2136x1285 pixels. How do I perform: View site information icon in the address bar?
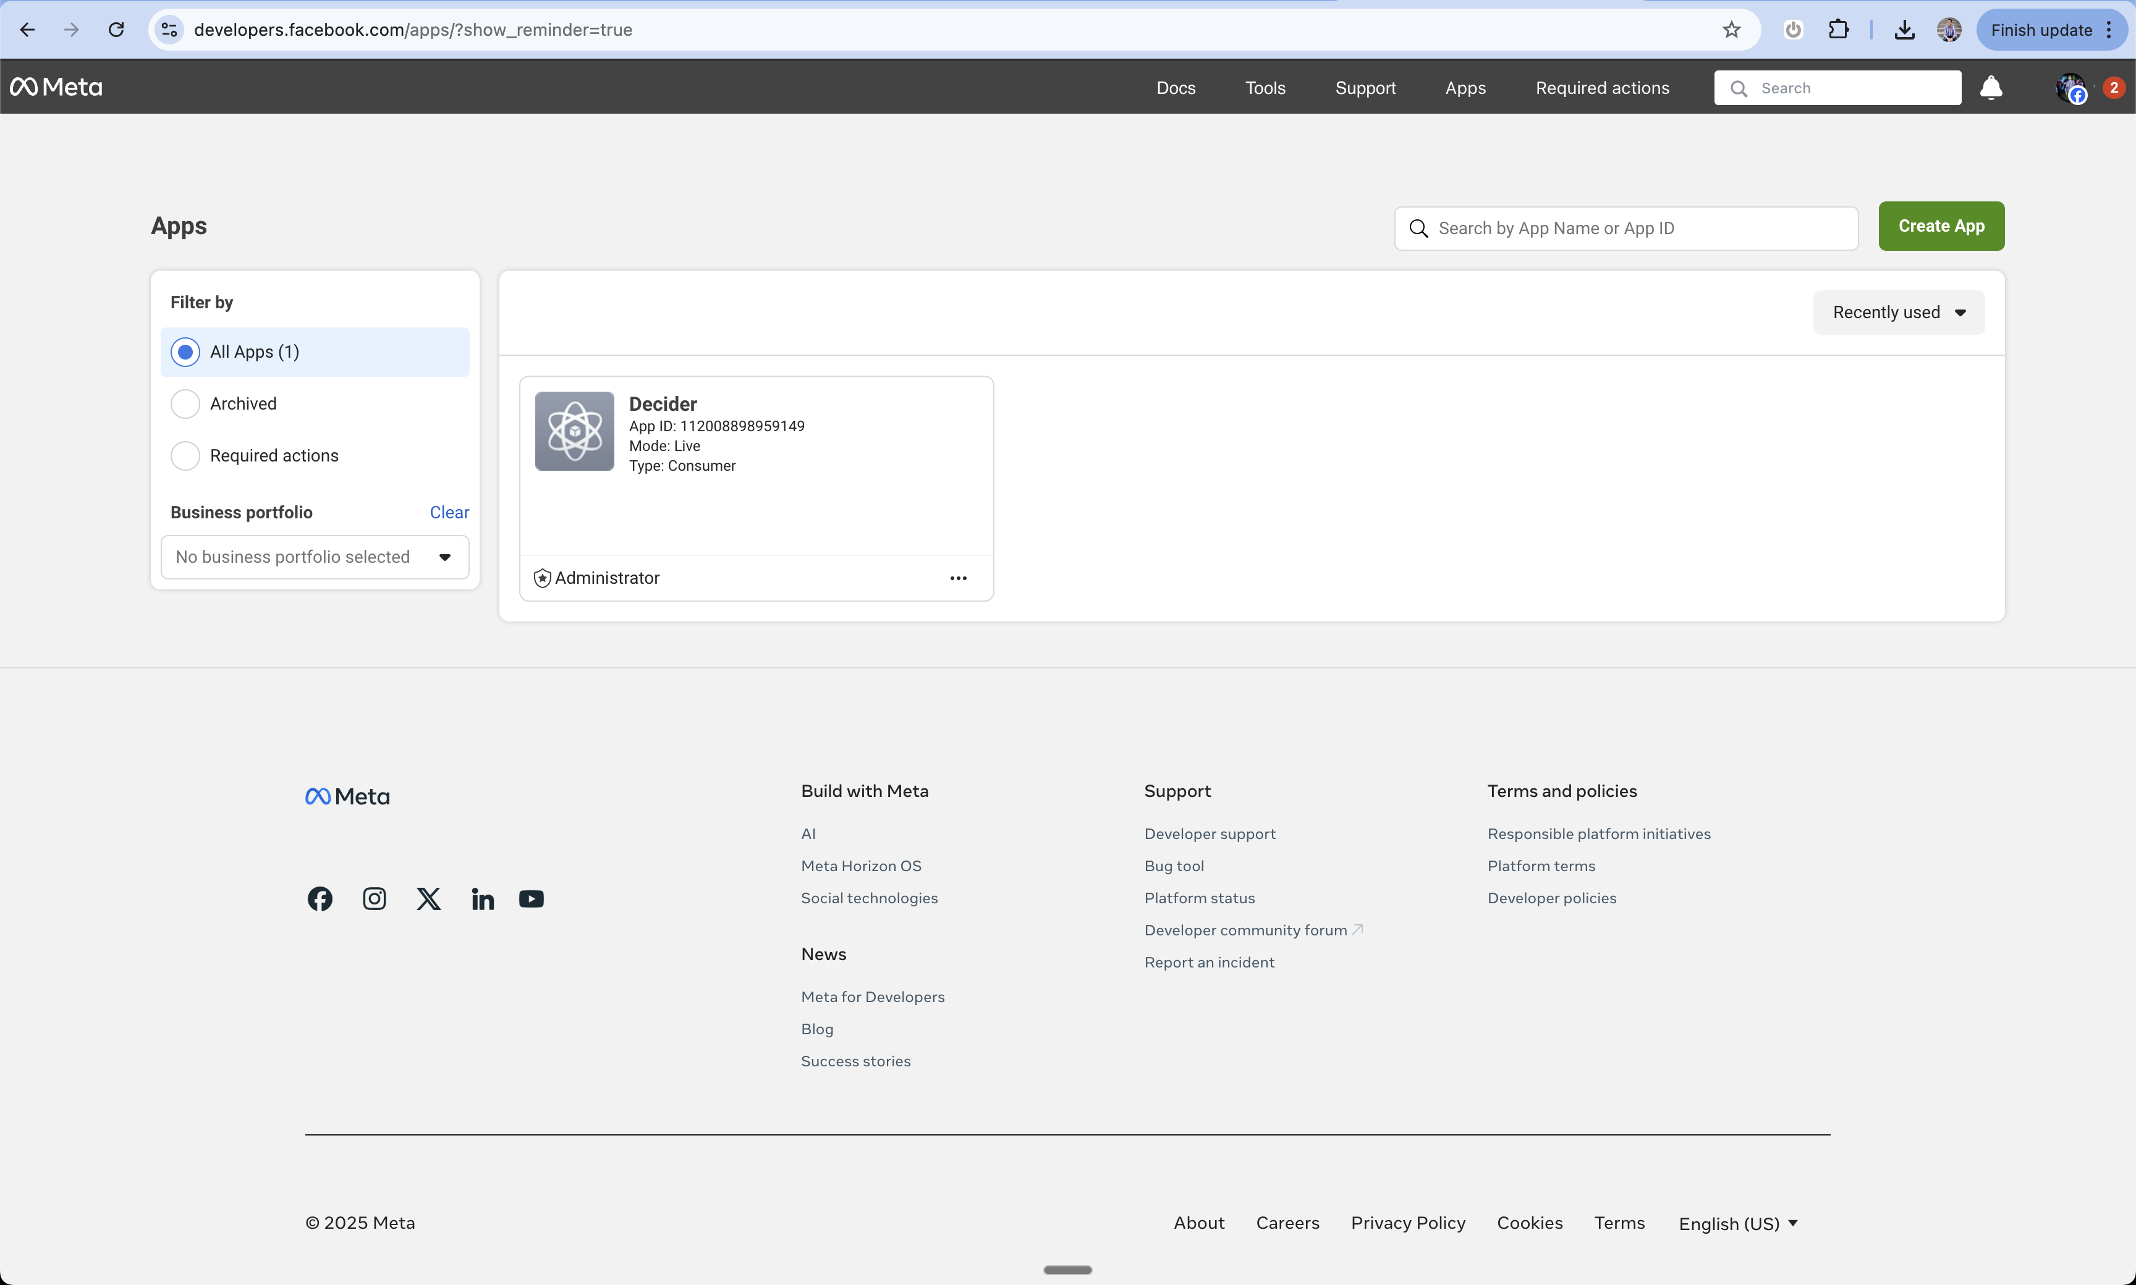click(170, 30)
